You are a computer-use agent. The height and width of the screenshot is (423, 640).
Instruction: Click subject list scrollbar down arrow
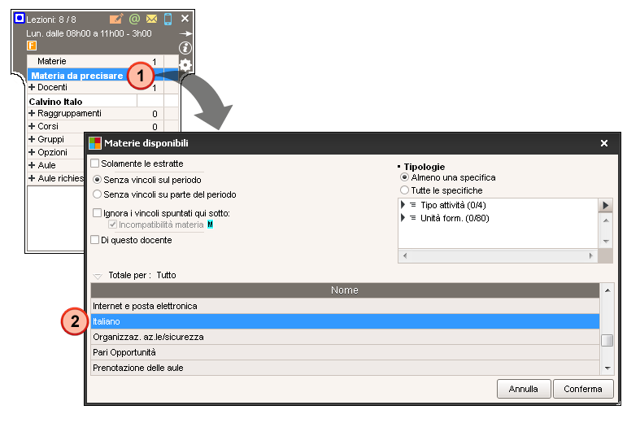coord(607,368)
